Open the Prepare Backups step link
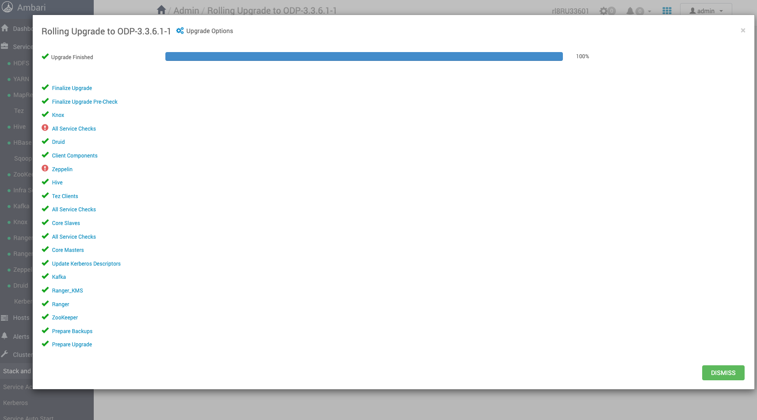Screen dimensions: 757x420 (x=72, y=331)
